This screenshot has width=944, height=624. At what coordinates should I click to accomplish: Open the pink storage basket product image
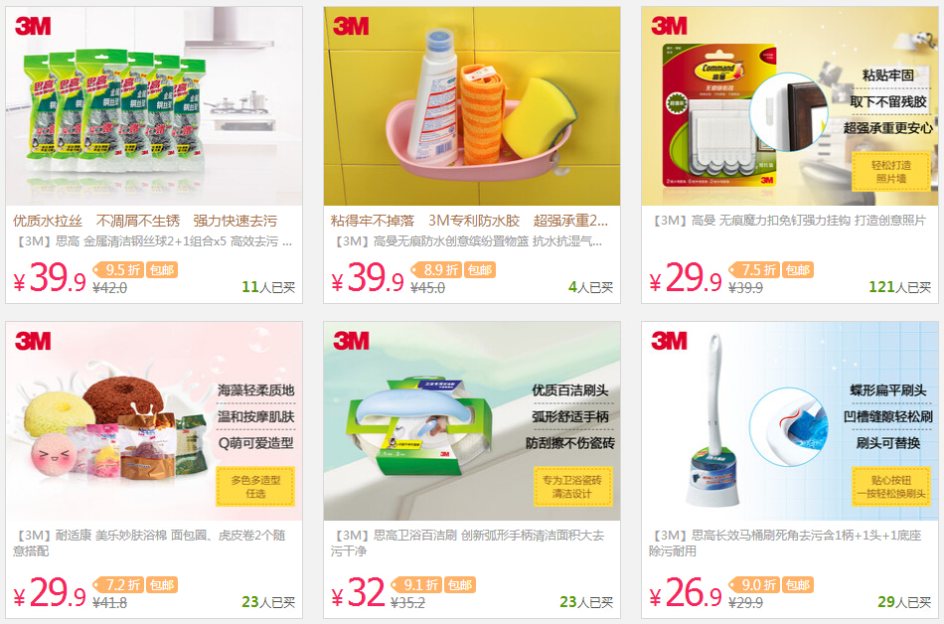pyautogui.click(x=472, y=106)
